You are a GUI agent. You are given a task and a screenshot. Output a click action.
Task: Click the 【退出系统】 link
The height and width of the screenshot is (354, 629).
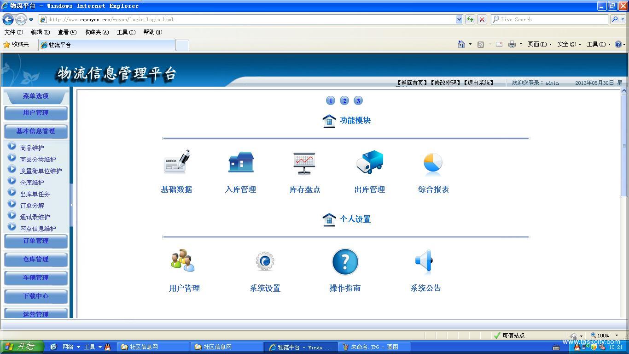coord(479,83)
